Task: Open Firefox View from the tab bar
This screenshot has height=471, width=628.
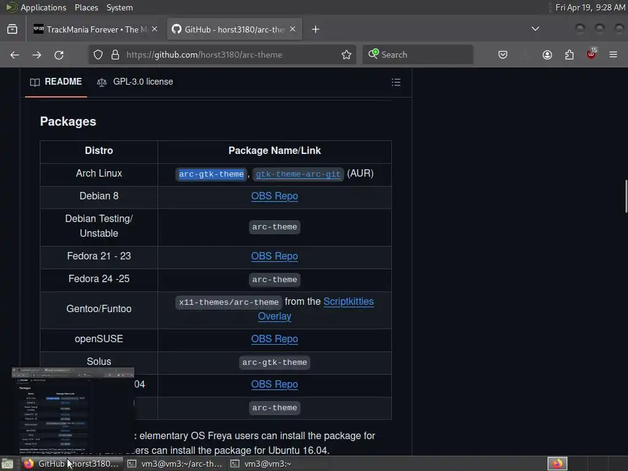Action: pyautogui.click(x=12, y=29)
